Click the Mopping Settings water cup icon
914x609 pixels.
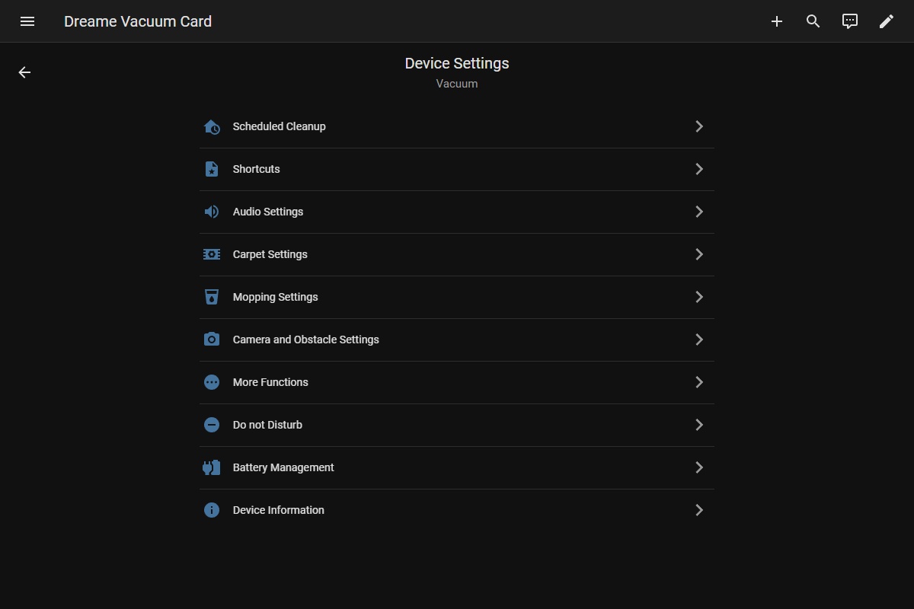point(212,297)
